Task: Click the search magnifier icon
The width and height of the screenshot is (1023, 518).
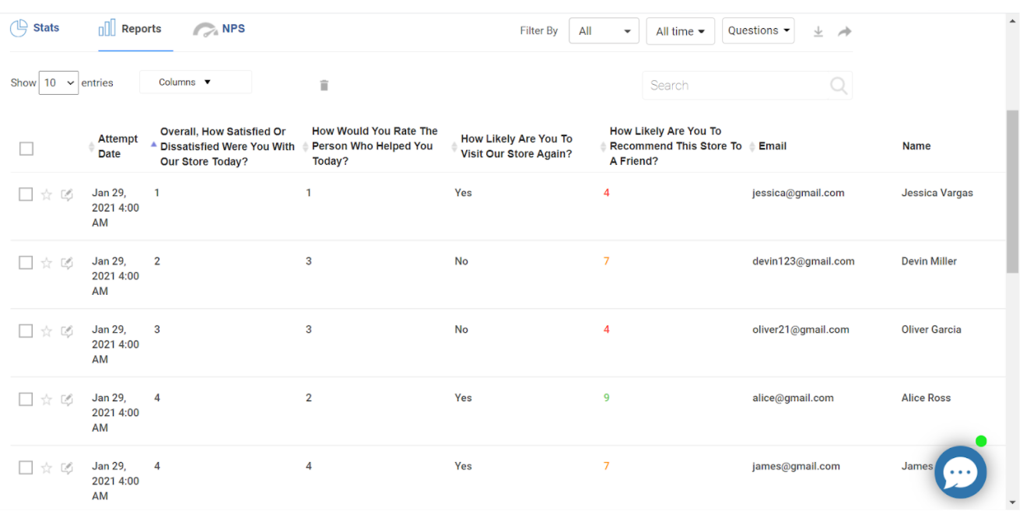Action: click(x=838, y=86)
